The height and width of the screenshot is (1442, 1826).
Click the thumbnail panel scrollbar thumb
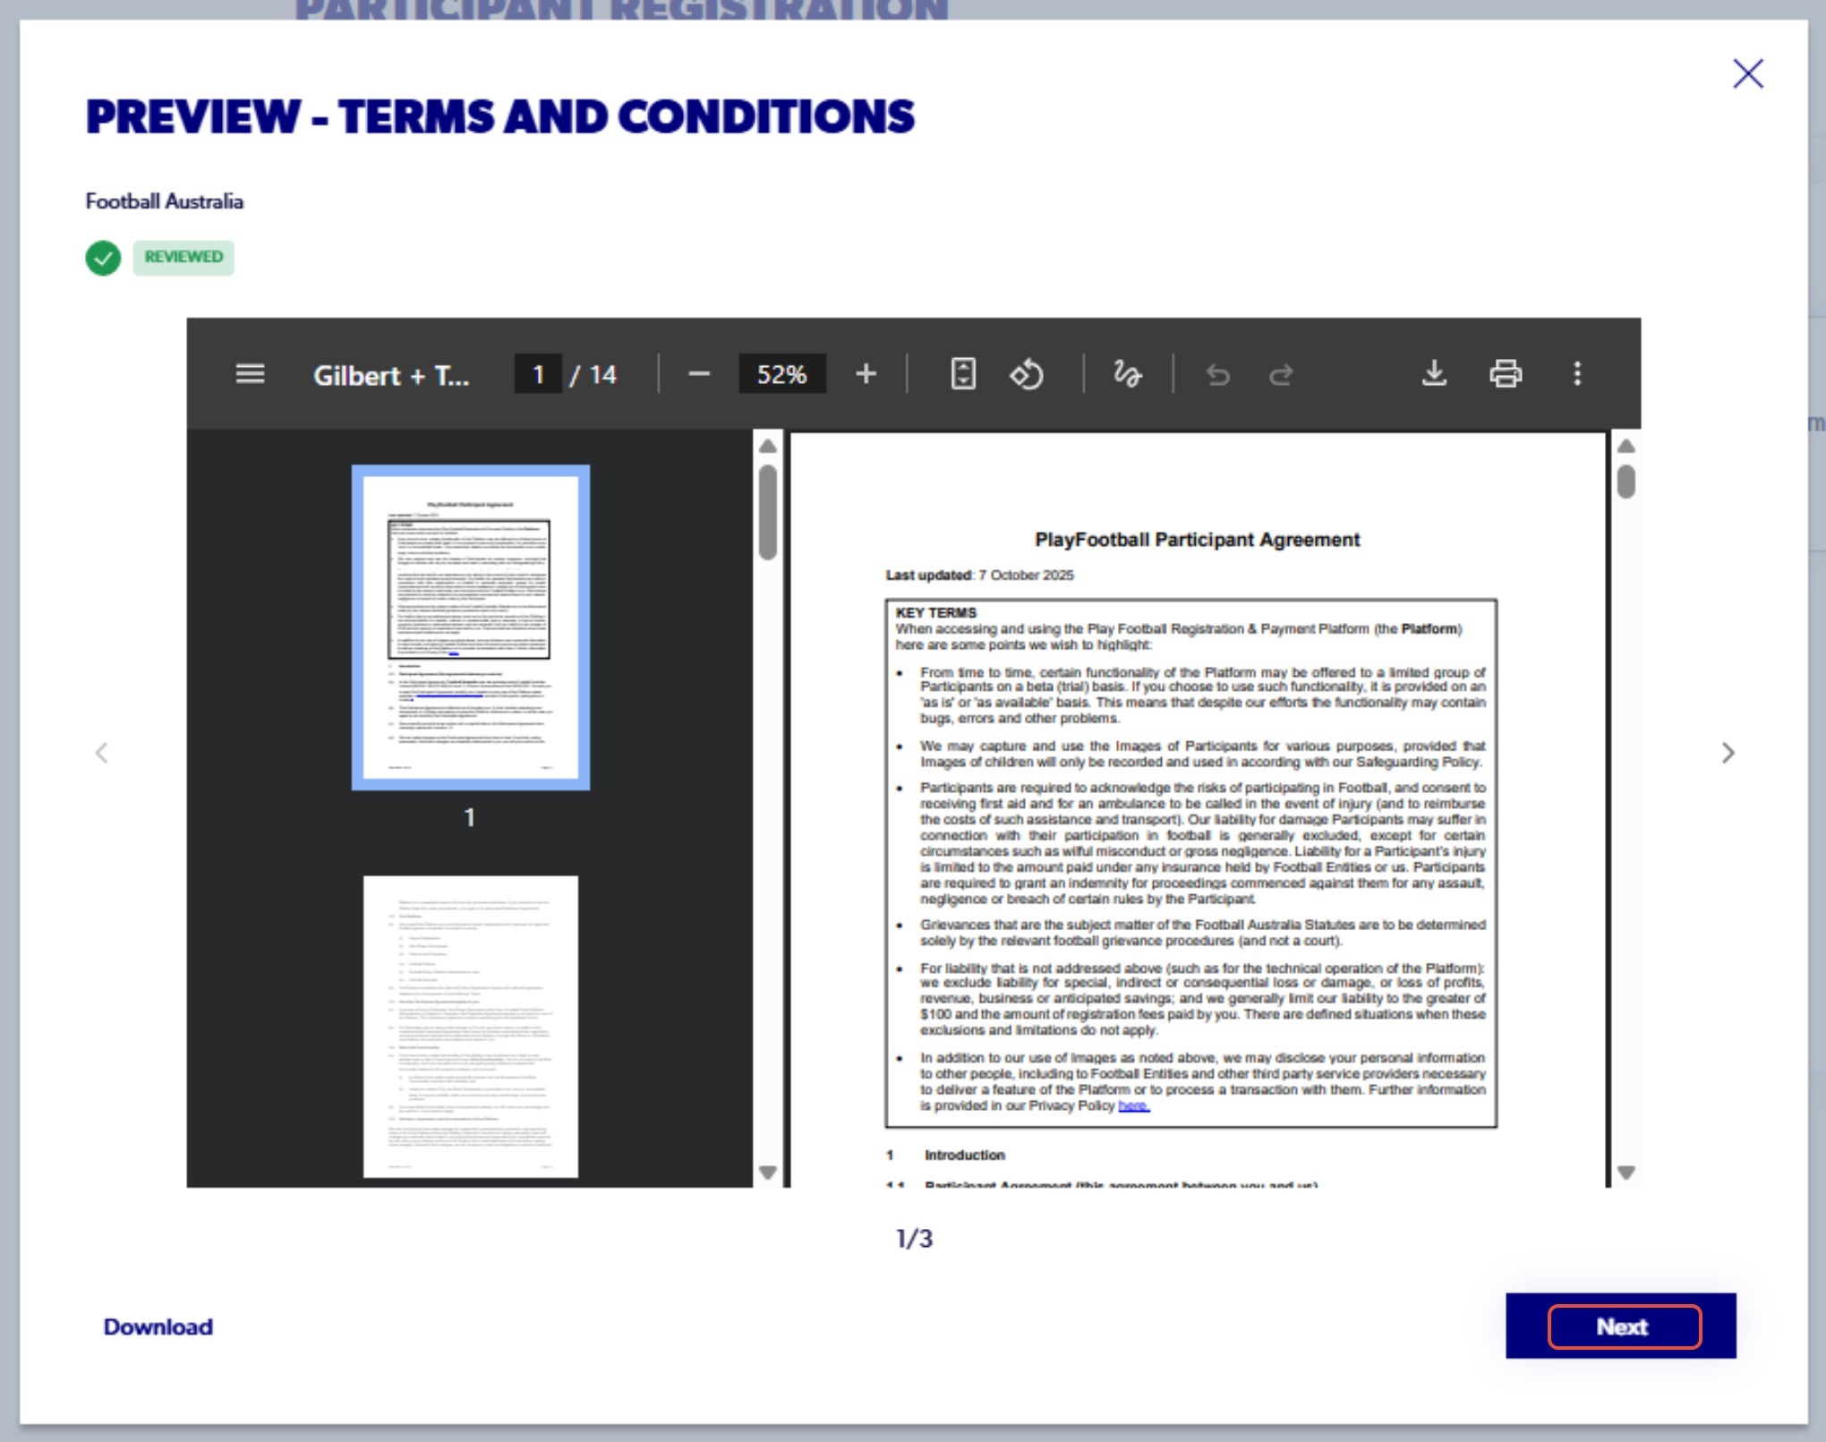tap(768, 511)
